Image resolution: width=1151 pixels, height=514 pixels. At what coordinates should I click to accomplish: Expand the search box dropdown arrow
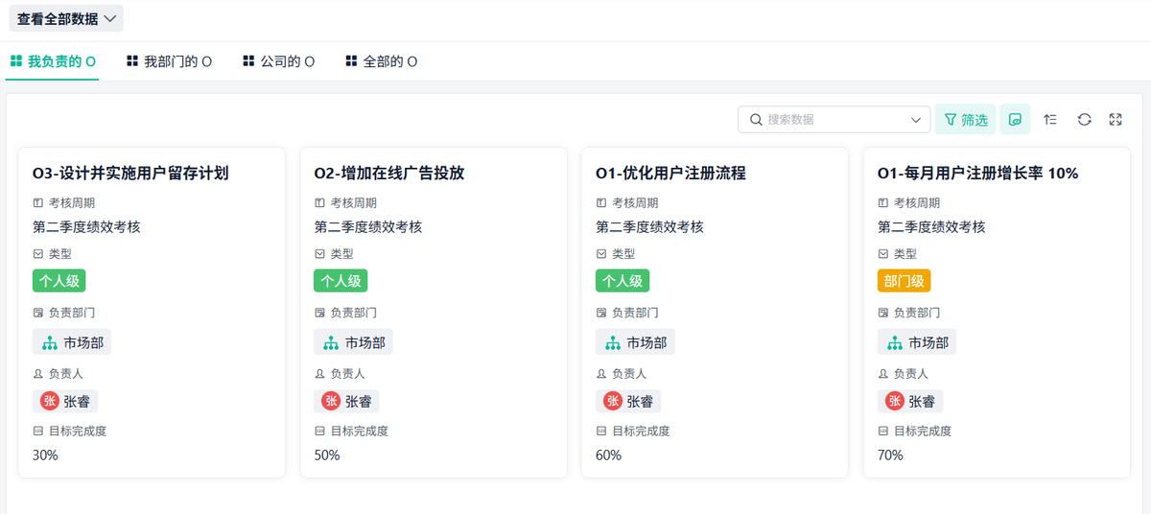[x=915, y=120]
